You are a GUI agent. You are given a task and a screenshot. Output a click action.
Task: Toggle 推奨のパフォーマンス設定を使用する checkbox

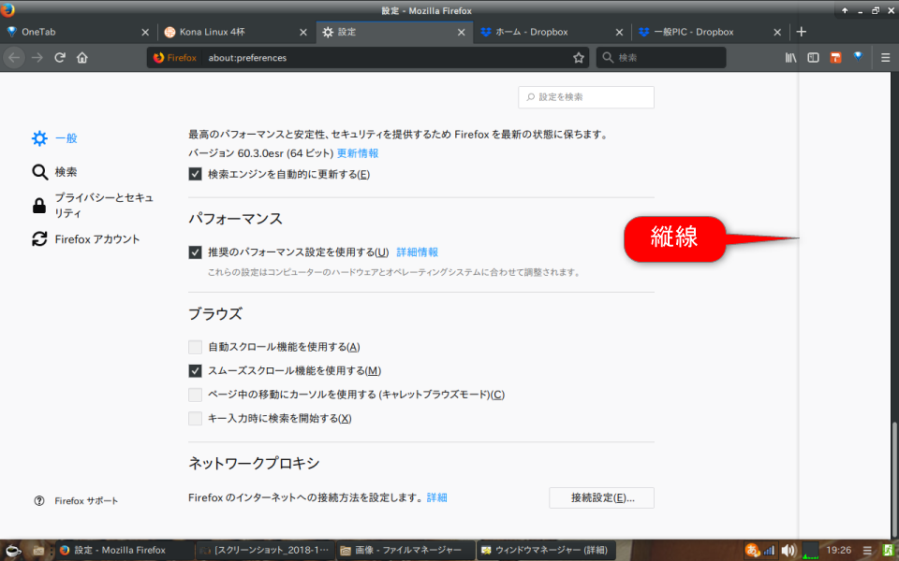pyautogui.click(x=195, y=252)
